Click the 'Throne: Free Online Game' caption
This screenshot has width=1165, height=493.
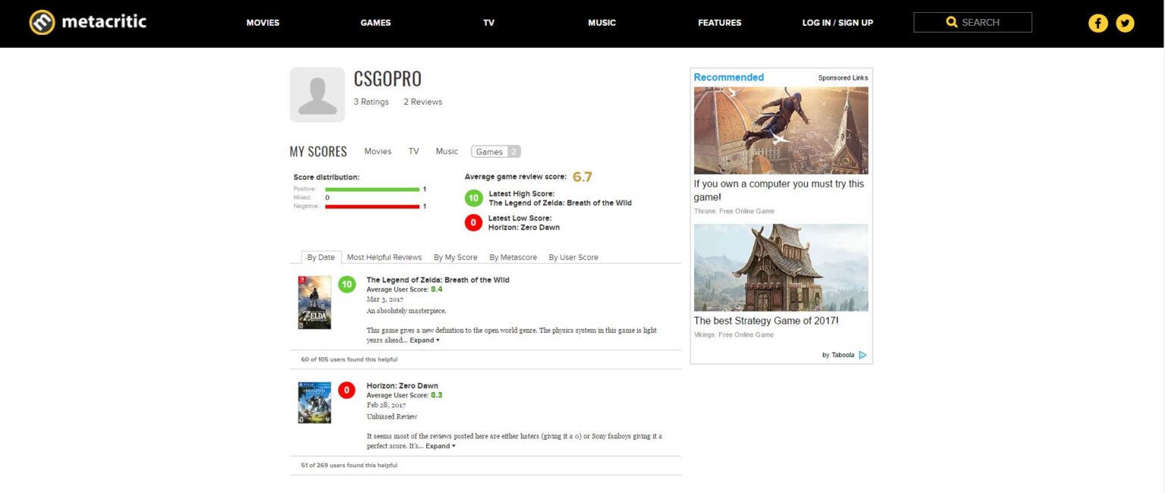(x=734, y=211)
